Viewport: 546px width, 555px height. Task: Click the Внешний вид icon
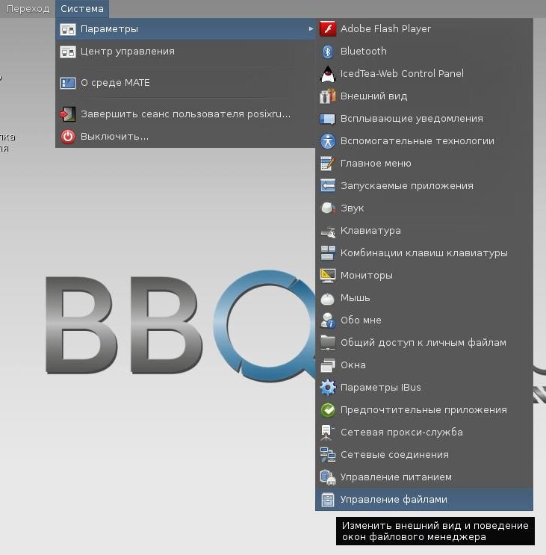point(328,96)
